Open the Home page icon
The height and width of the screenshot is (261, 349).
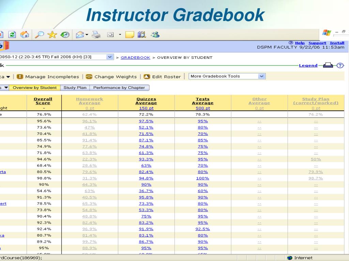click(x=25, y=34)
